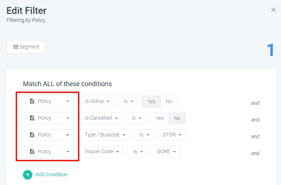Select No for Is Active
The image size is (281, 185).
[x=169, y=101]
